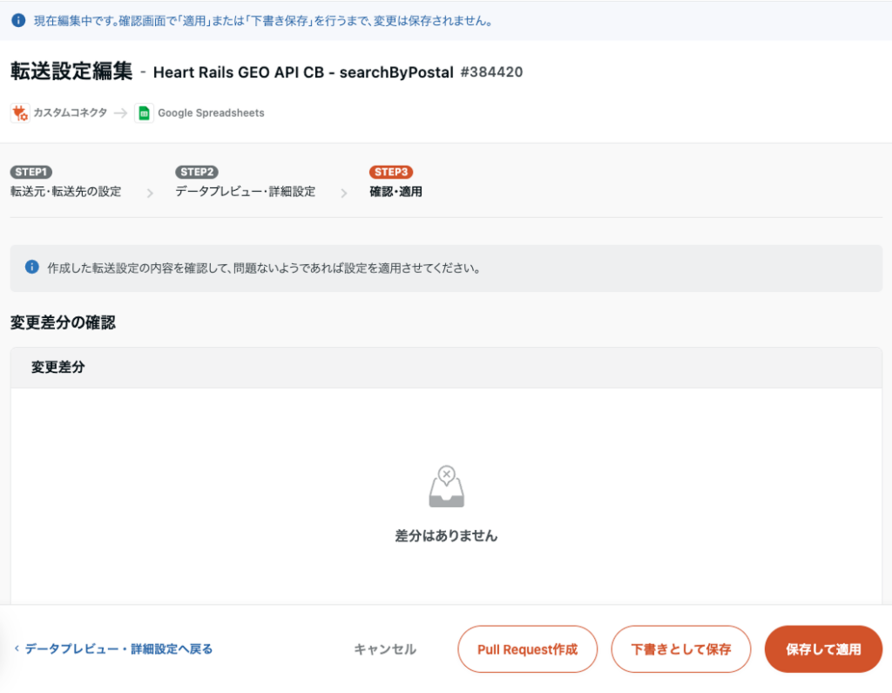Image resolution: width=892 pixels, height=693 pixels.
Task: Click the info icon in the top editing banner
Action: tap(18, 20)
